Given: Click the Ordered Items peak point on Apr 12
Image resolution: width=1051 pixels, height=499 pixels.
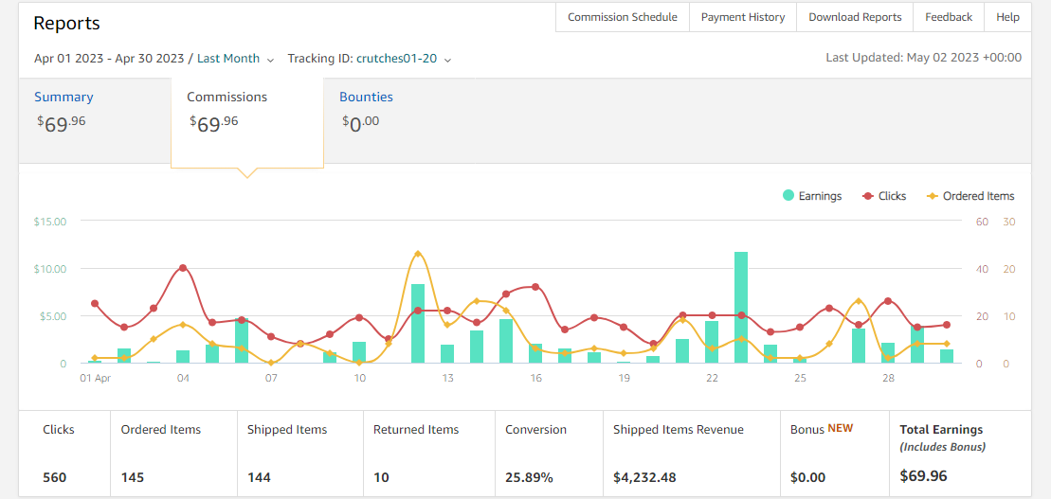Looking at the screenshot, I should pyautogui.click(x=418, y=254).
